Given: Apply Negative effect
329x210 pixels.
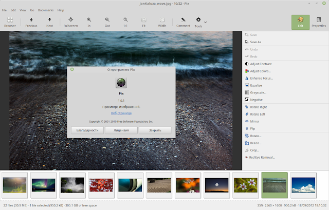Looking at the screenshot, I should pos(285,100).
